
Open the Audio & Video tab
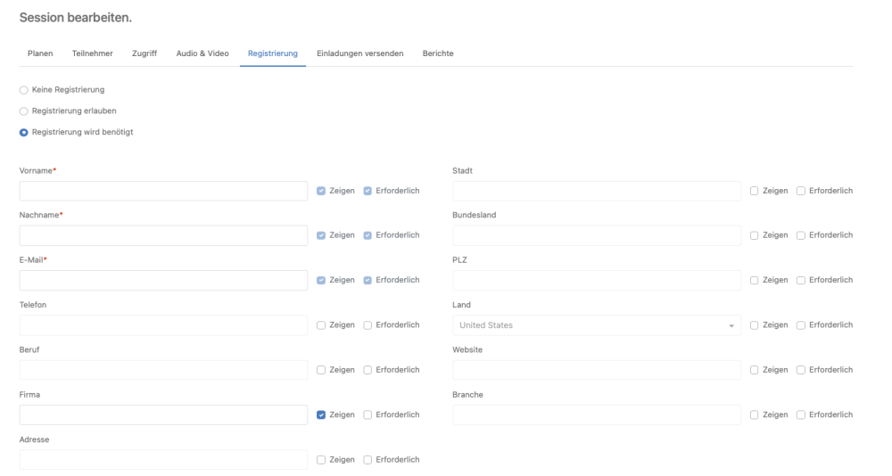(x=202, y=53)
